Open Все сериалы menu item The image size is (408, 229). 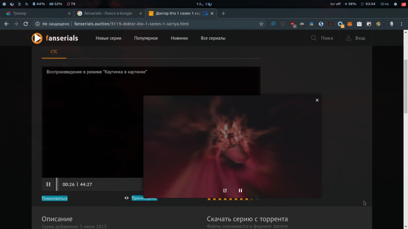click(x=213, y=38)
